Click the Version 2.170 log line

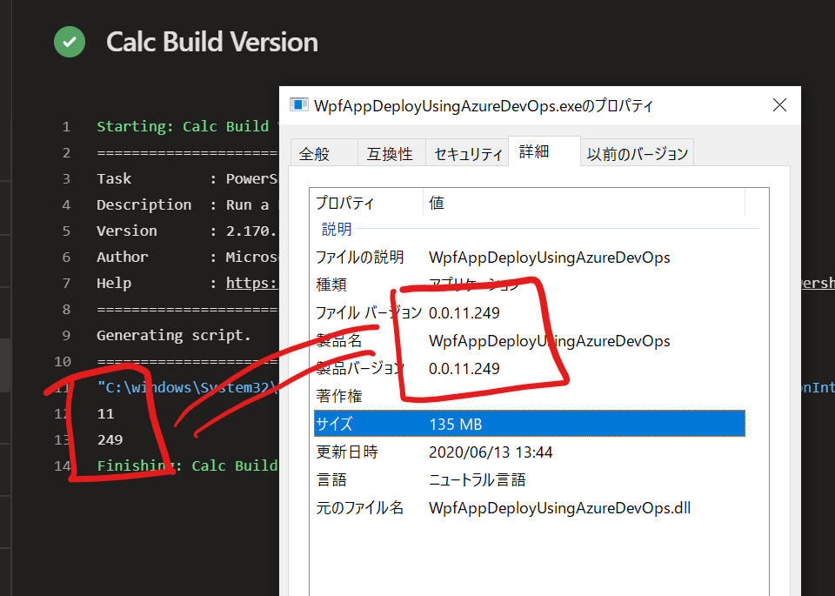[x=187, y=231]
